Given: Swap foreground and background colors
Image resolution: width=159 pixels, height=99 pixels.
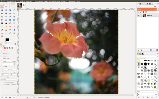Looking at the screenshot, I should (x=10, y=39).
